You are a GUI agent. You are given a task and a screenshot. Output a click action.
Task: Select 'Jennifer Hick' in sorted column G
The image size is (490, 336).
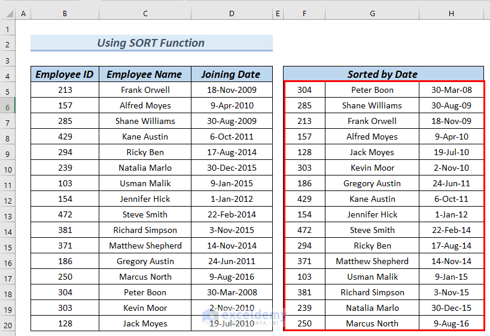(372, 214)
